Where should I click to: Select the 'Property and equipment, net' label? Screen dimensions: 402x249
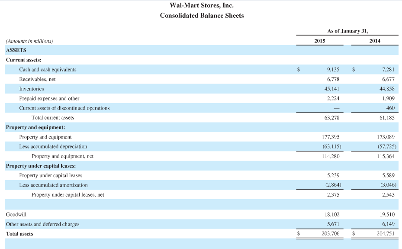[x=63, y=156]
